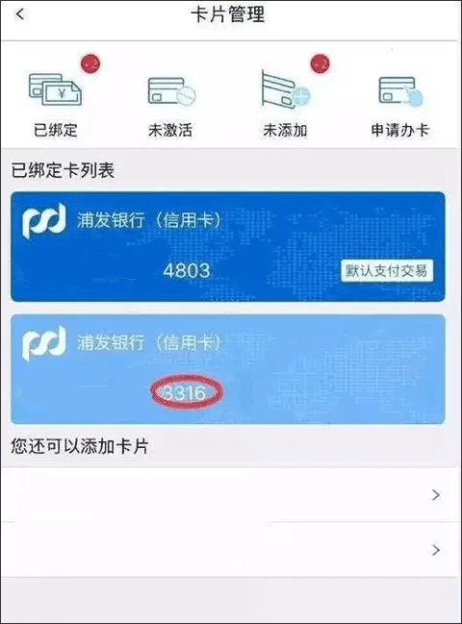Viewport: 462px width, 624px height.
Task: Open the 浦发银行 card ending 3316
Action: tap(228, 369)
